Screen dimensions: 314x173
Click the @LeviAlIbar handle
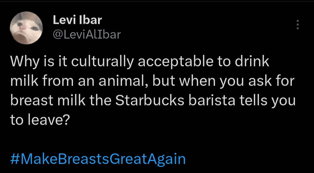point(87,34)
